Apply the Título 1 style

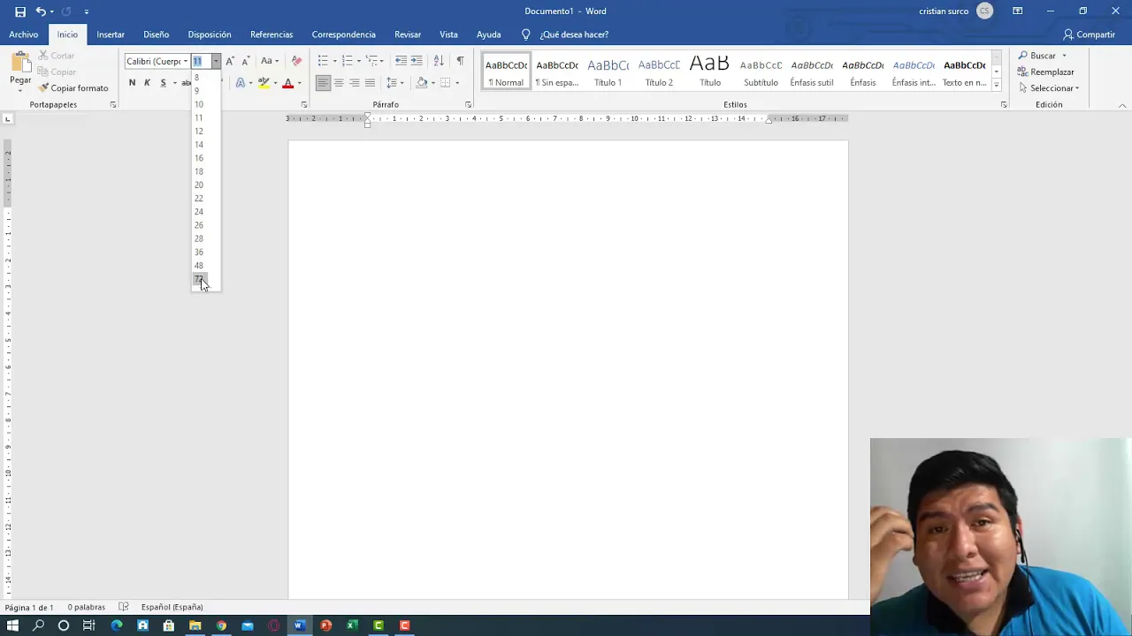(608, 72)
